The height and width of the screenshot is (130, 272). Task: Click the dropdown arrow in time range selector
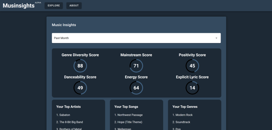[x=216, y=38]
